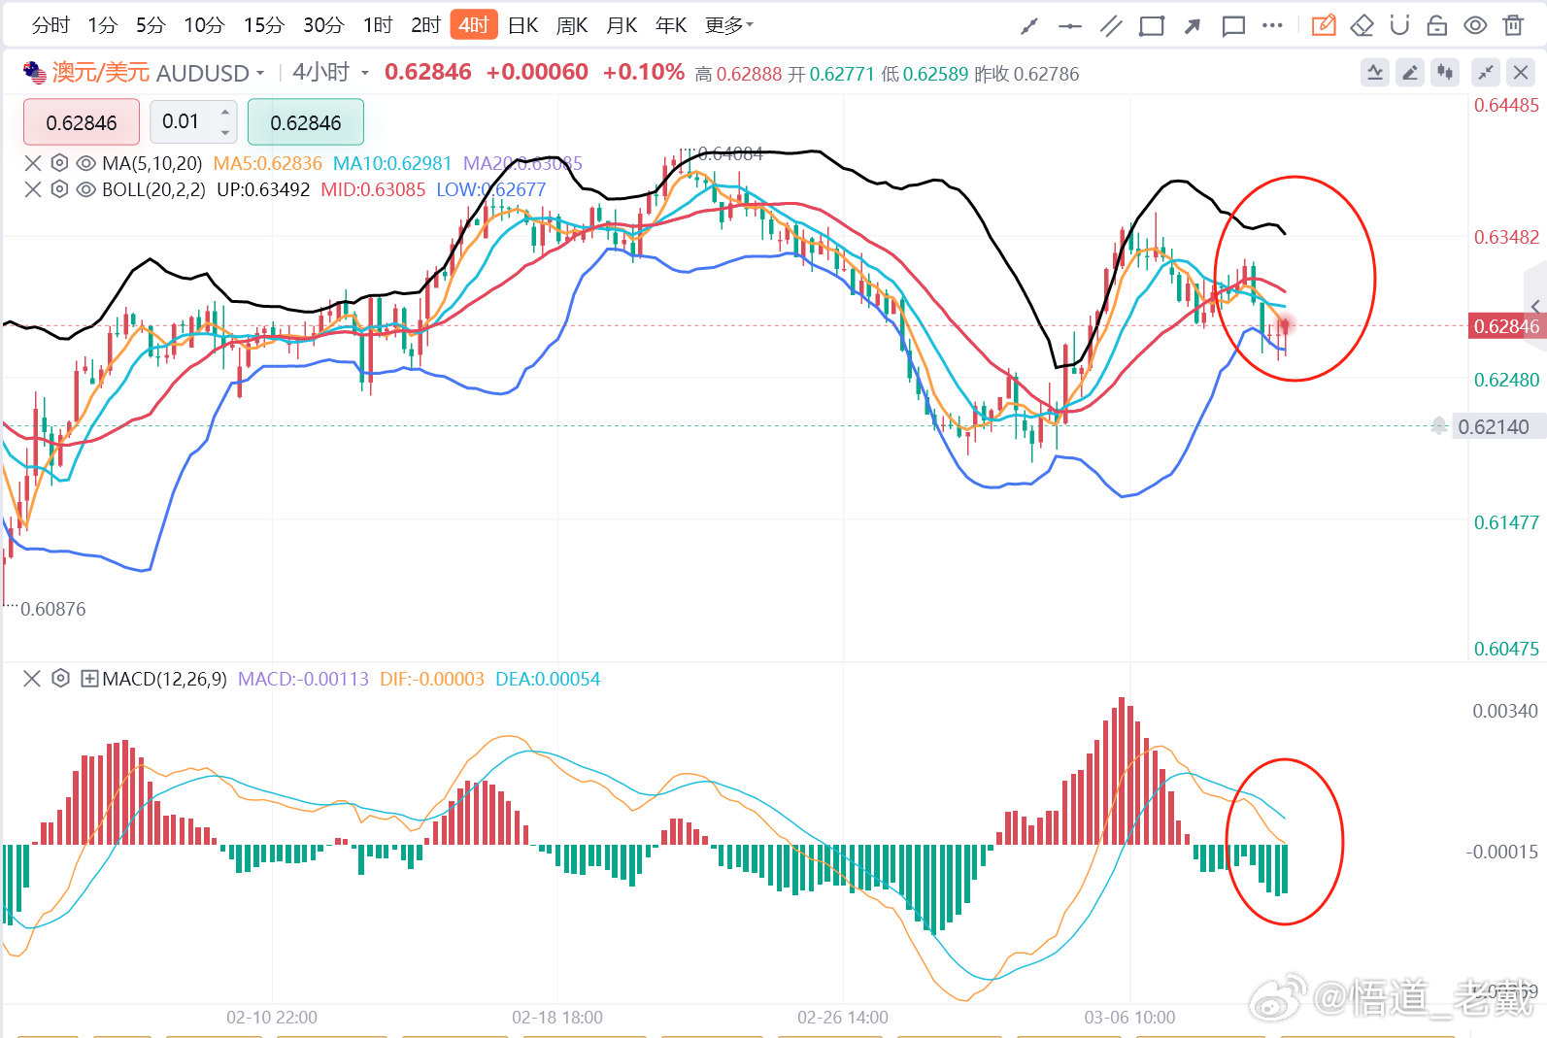Click the 0.01 lot size field
The height and width of the screenshot is (1038, 1547).
pyautogui.click(x=183, y=122)
